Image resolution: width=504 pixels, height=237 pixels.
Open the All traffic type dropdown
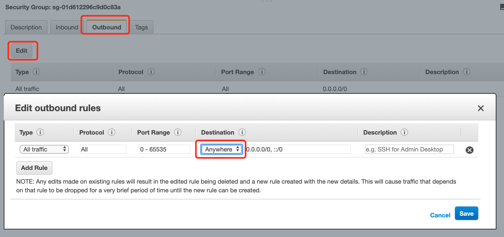point(44,149)
